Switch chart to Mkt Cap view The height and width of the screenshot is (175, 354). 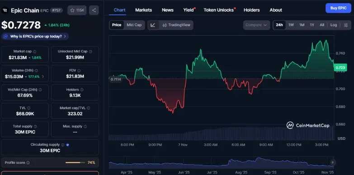134,25
